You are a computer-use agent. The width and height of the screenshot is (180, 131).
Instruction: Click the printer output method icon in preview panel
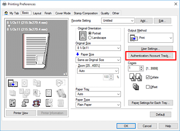(x=13, y=83)
